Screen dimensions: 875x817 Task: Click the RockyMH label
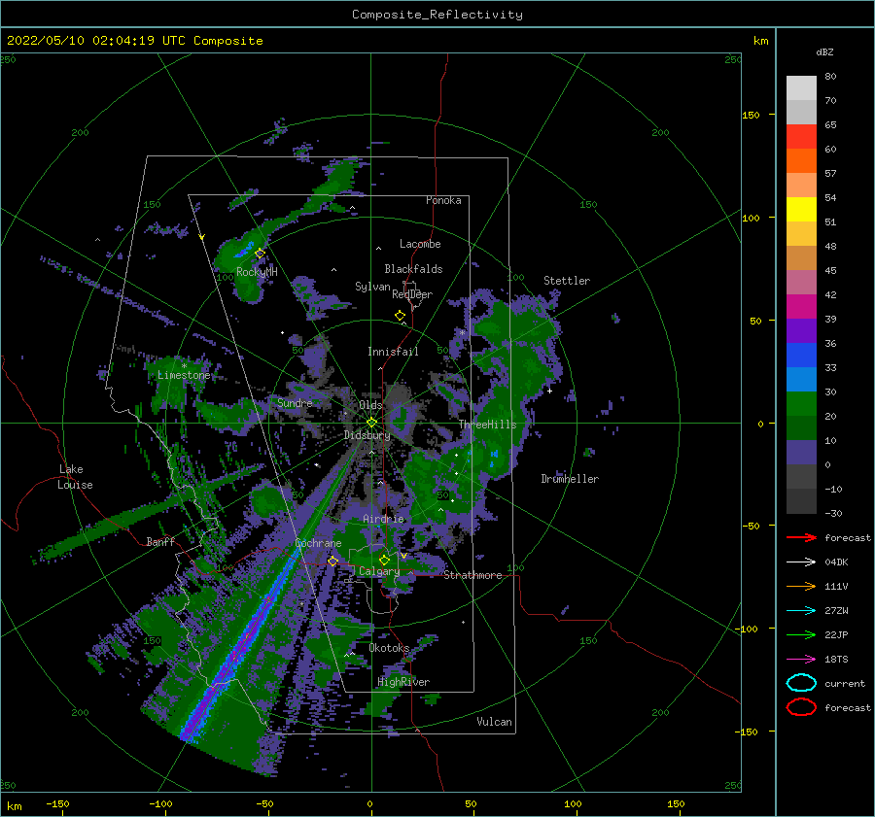(257, 272)
